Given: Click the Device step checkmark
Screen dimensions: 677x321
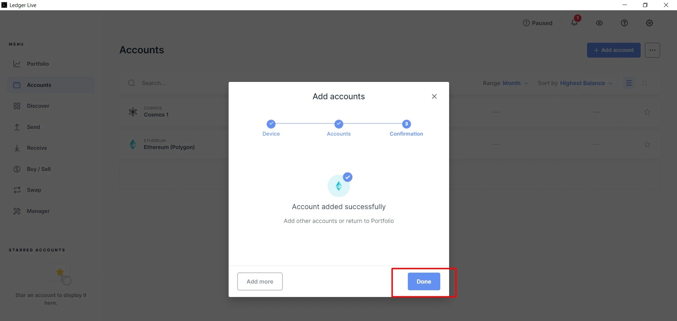Looking at the screenshot, I should (x=271, y=124).
